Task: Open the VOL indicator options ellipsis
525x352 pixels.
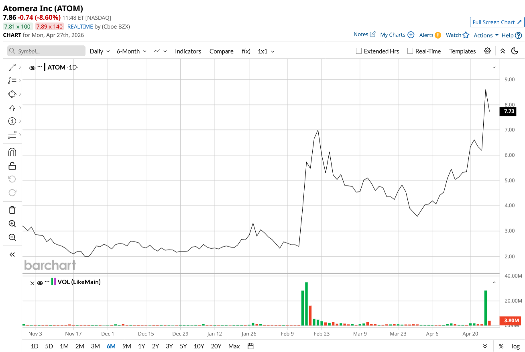Action: [47, 281]
